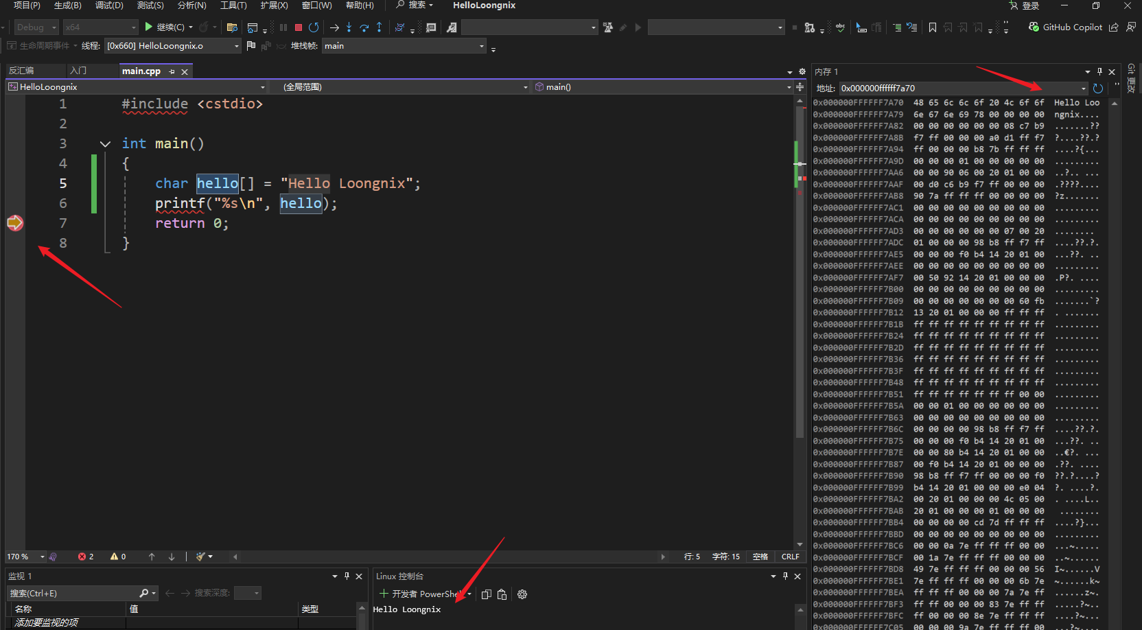The width and height of the screenshot is (1142, 630).
Task: Pin the Memory 1 panel
Action: click(x=1099, y=71)
